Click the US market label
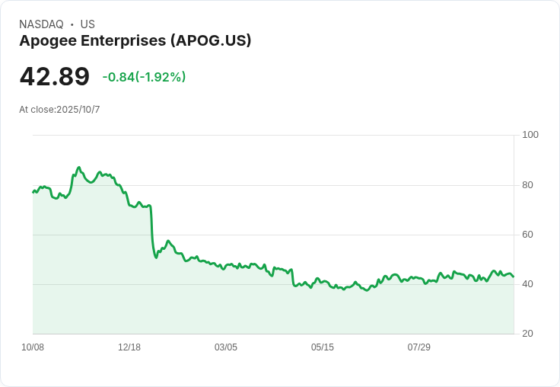Image resolution: width=560 pixels, height=387 pixels. (87, 24)
